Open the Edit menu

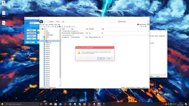pos(43,24)
